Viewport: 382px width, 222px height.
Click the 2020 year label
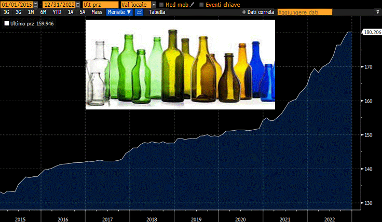tap(240, 219)
